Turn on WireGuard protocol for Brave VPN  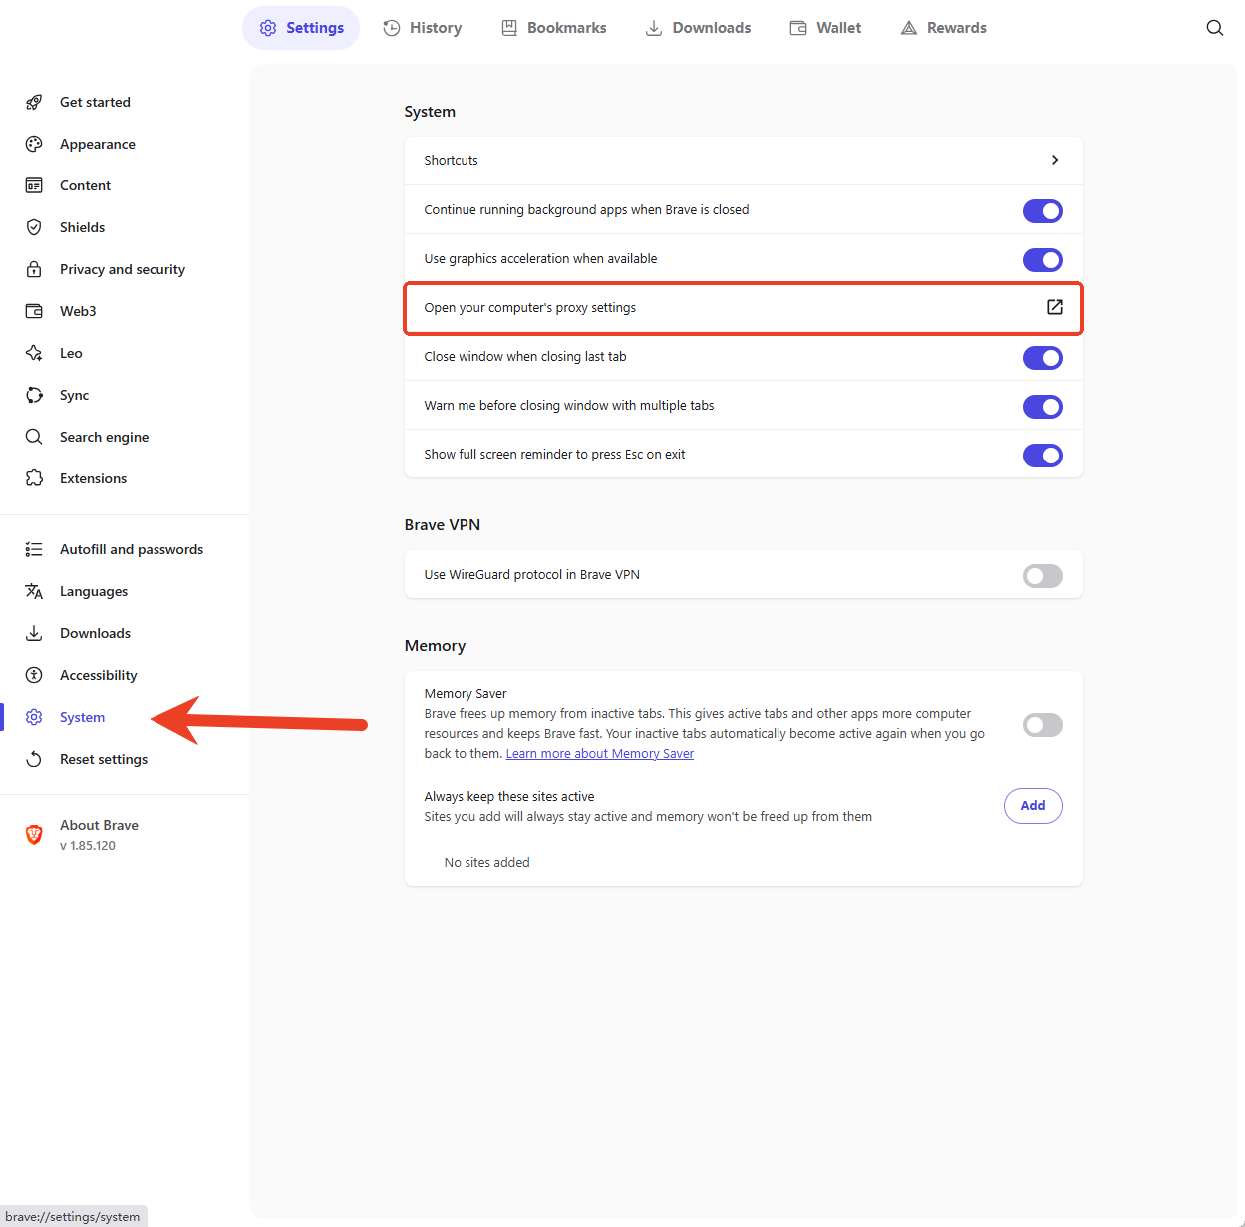(1042, 576)
